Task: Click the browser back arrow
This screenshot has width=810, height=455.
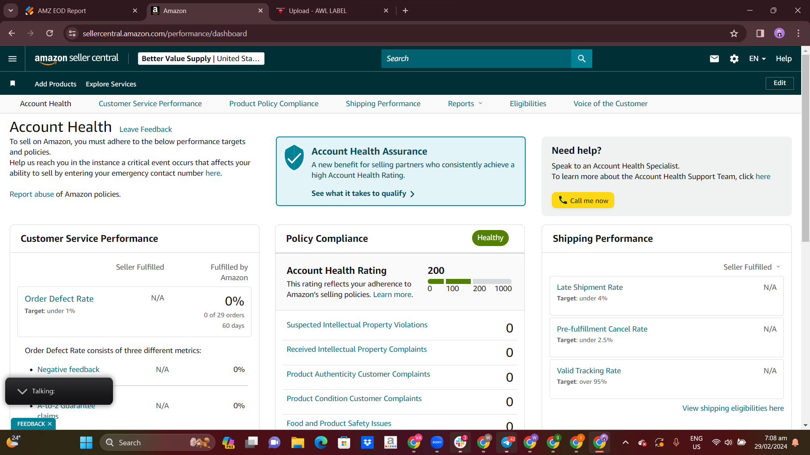Action: [12, 33]
